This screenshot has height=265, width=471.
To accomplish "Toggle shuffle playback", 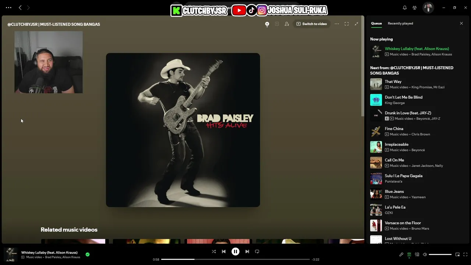I will tap(214, 251).
